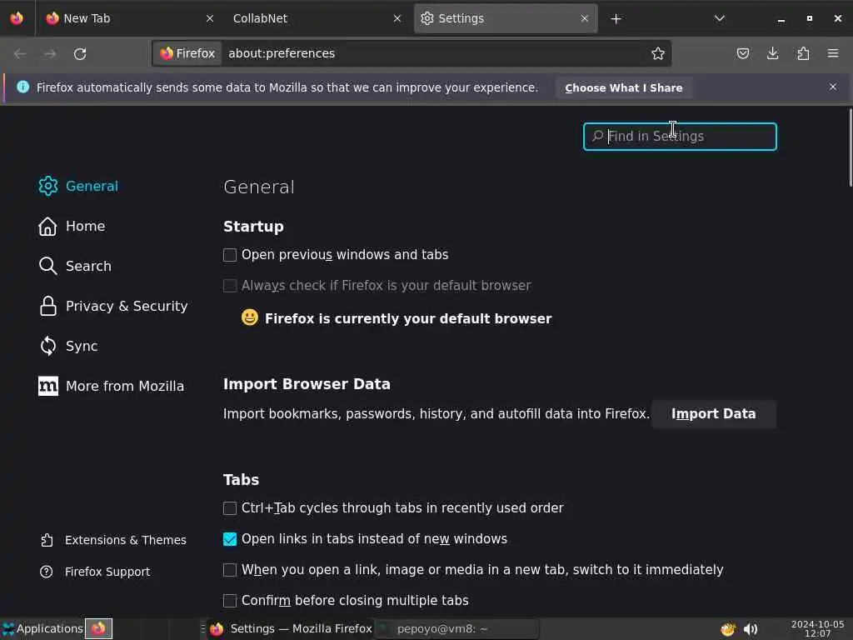
Task: Enable Open previous windows and tabs
Action: coord(230,255)
